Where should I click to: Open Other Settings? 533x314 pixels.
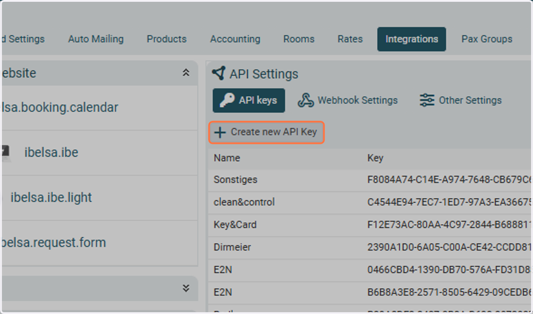point(461,101)
